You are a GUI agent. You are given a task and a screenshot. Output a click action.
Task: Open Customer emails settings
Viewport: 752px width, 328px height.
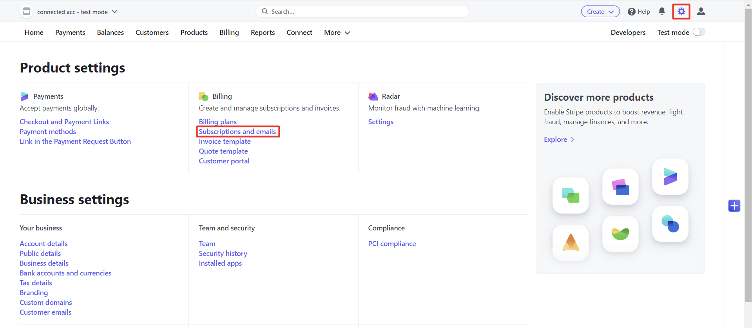pyautogui.click(x=45, y=312)
